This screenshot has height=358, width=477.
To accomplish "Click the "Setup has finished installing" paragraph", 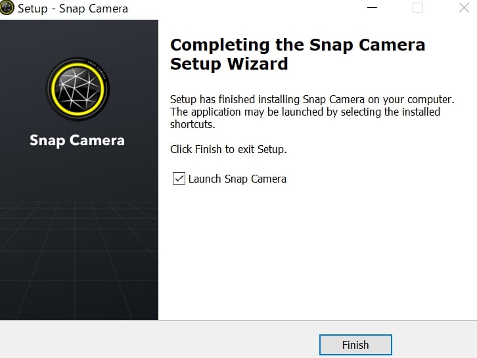I will [x=312, y=112].
